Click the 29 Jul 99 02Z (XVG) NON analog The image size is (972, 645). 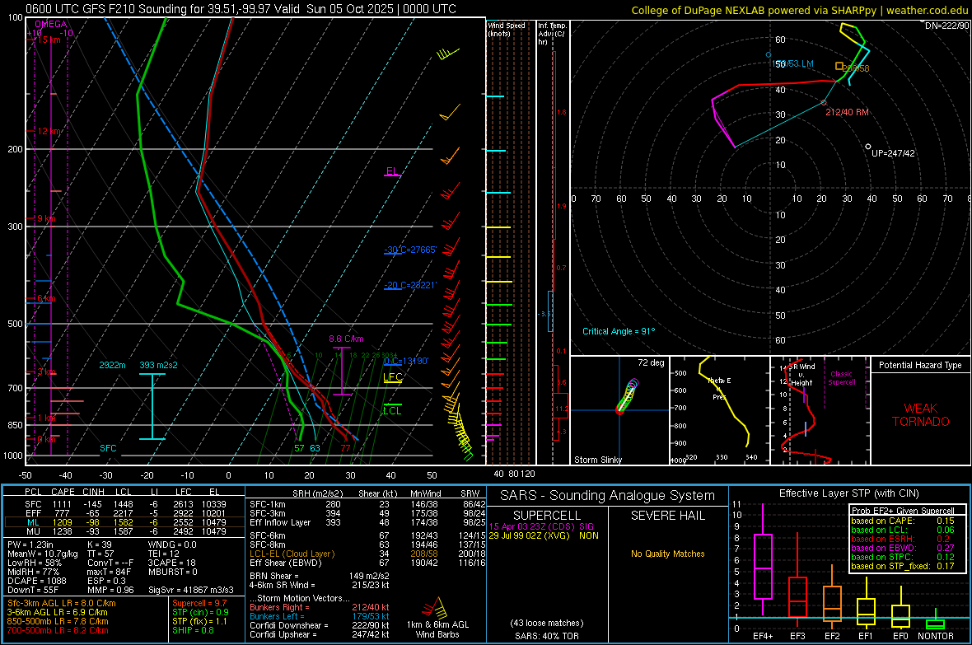click(544, 535)
